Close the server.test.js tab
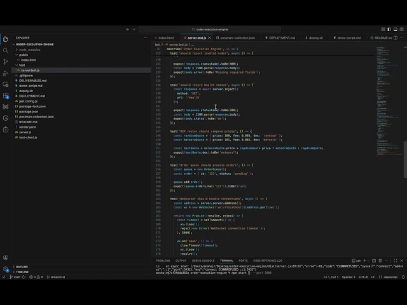 pyautogui.click(x=209, y=38)
